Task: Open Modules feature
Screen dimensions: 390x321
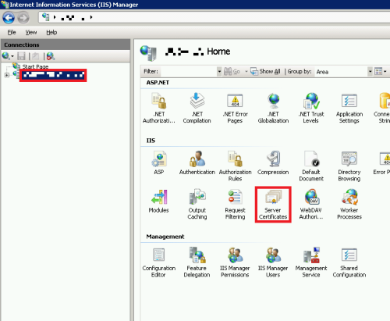Action: 159,201
